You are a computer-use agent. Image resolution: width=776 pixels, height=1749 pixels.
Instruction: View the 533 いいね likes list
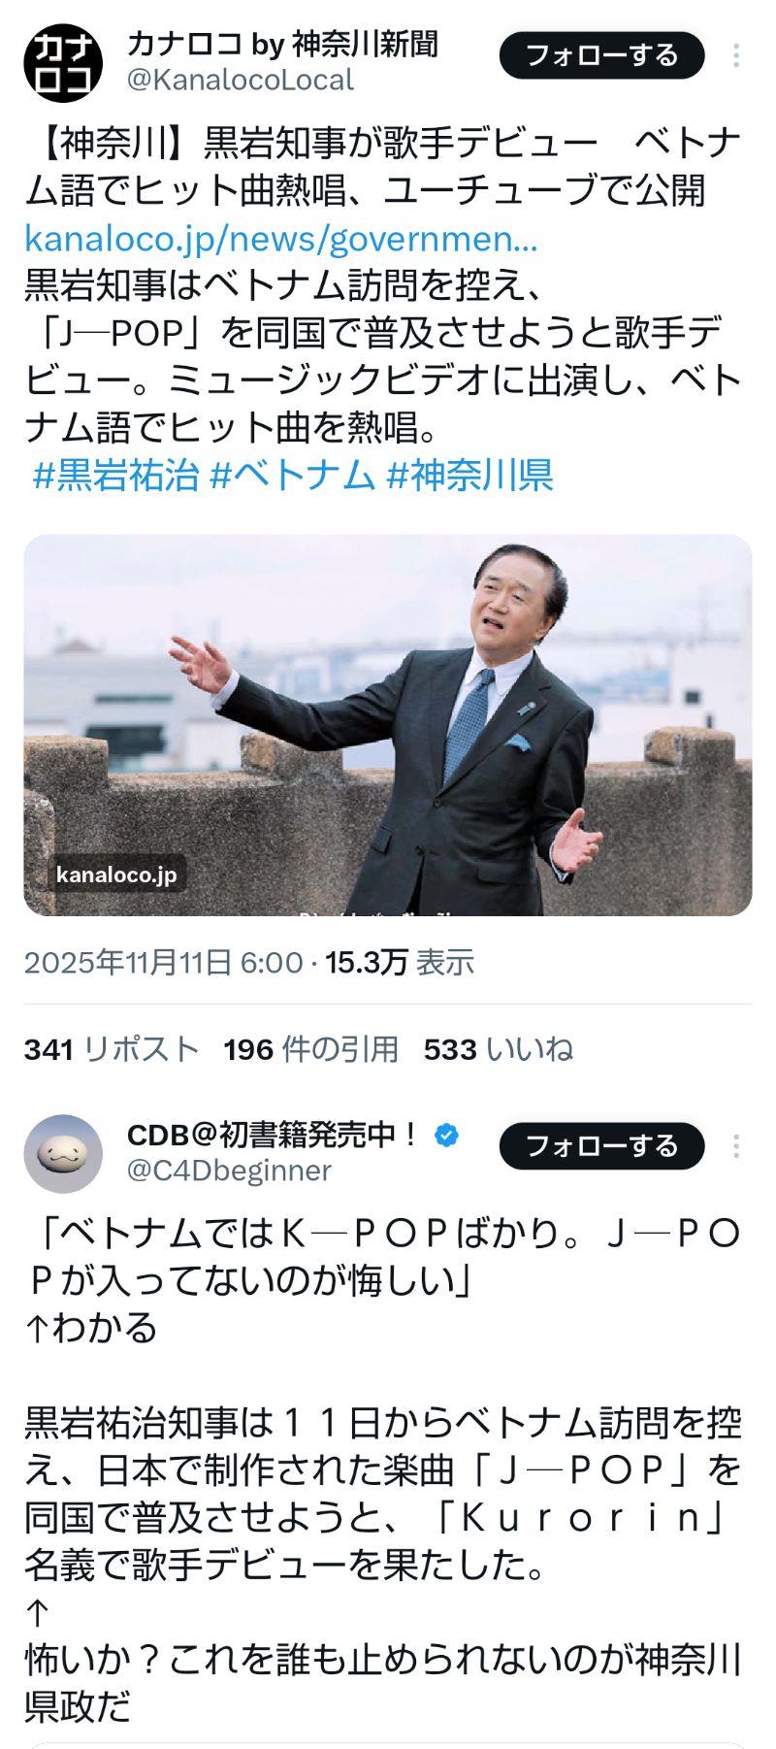tap(499, 1049)
